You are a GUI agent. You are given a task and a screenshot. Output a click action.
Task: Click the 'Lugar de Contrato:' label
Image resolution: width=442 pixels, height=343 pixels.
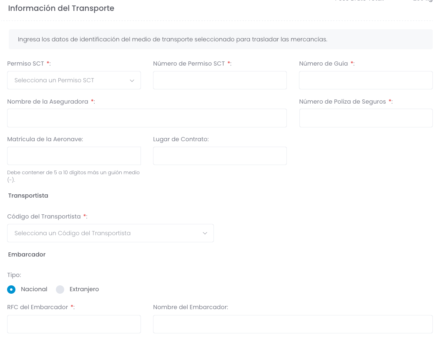click(x=181, y=139)
